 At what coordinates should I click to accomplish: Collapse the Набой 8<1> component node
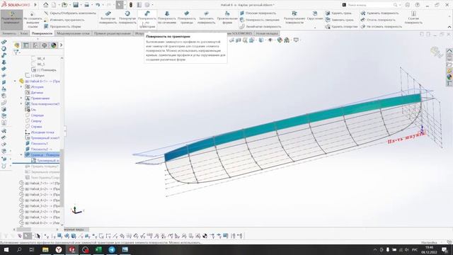[x=15, y=81]
